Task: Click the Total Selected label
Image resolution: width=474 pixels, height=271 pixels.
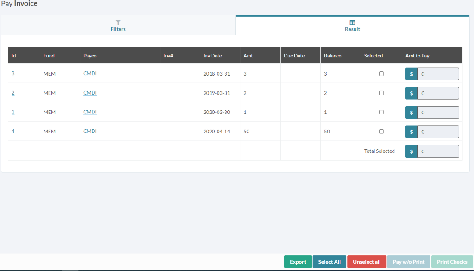Action: pyautogui.click(x=380, y=151)
